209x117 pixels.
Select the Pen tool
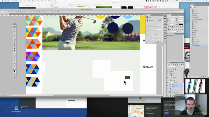(15, 57)
